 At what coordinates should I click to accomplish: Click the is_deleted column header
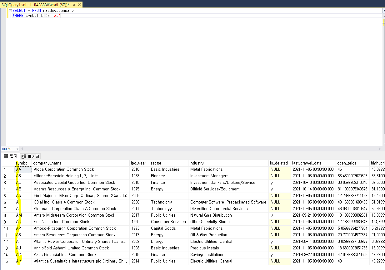click(x=280, y=163)
